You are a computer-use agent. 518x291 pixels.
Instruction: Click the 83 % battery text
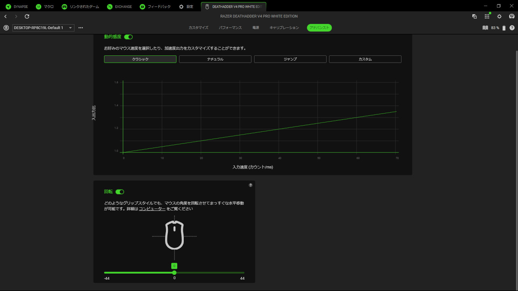click(x=495, y=28)
